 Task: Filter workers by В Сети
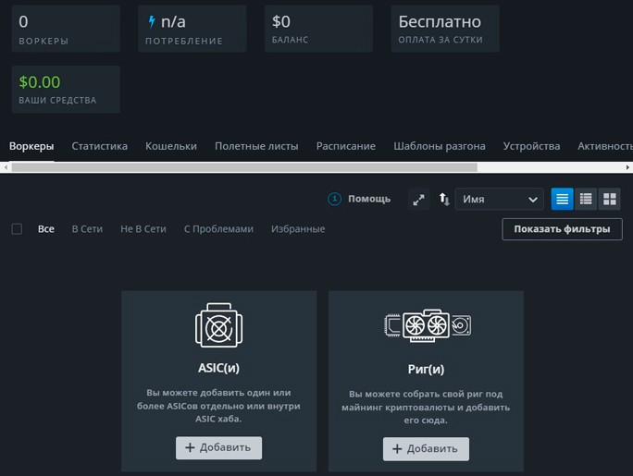[x=87, y=229]
